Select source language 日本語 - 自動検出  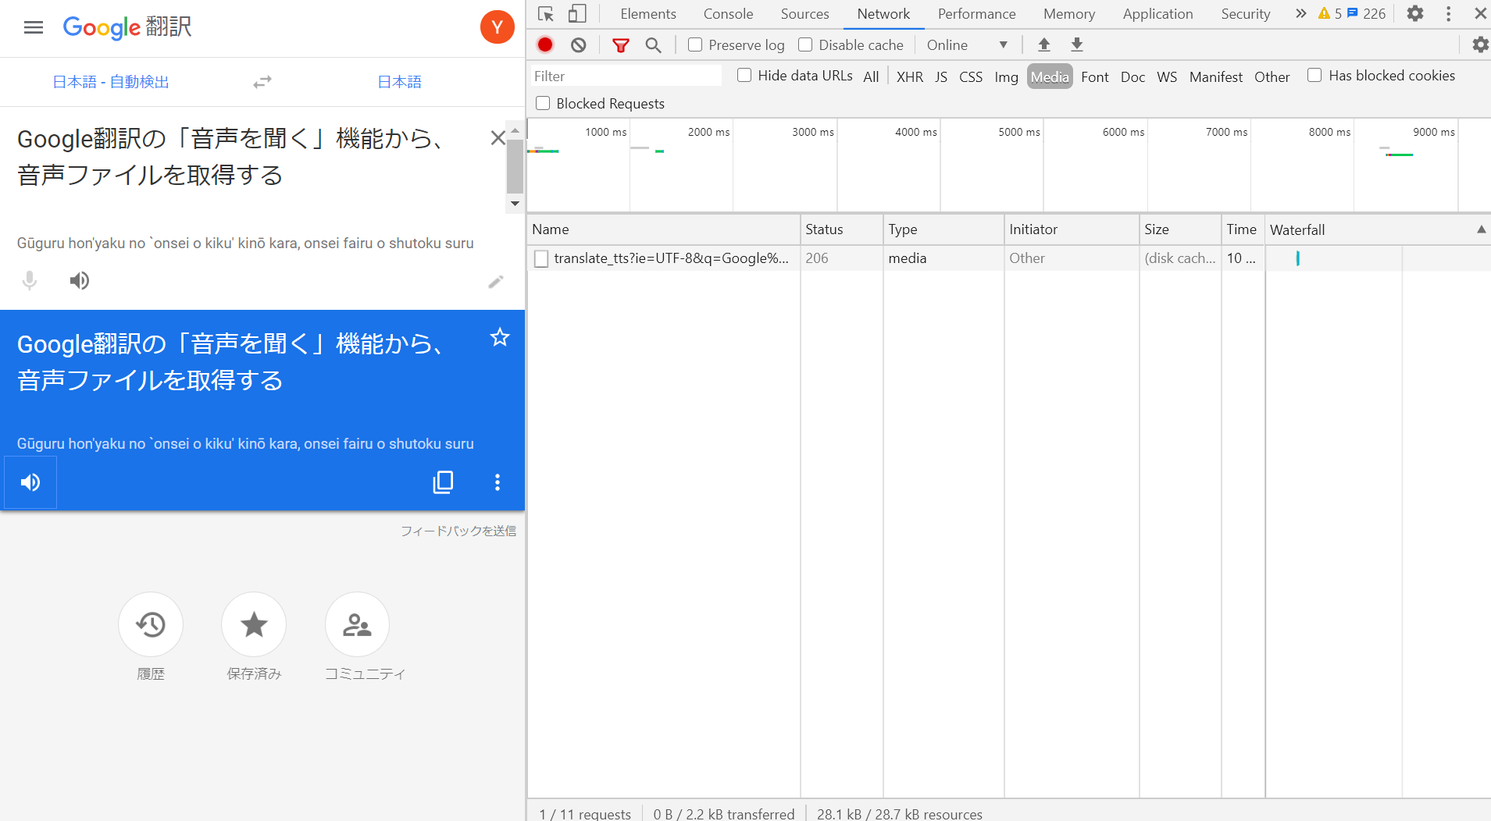click(111, 82)
